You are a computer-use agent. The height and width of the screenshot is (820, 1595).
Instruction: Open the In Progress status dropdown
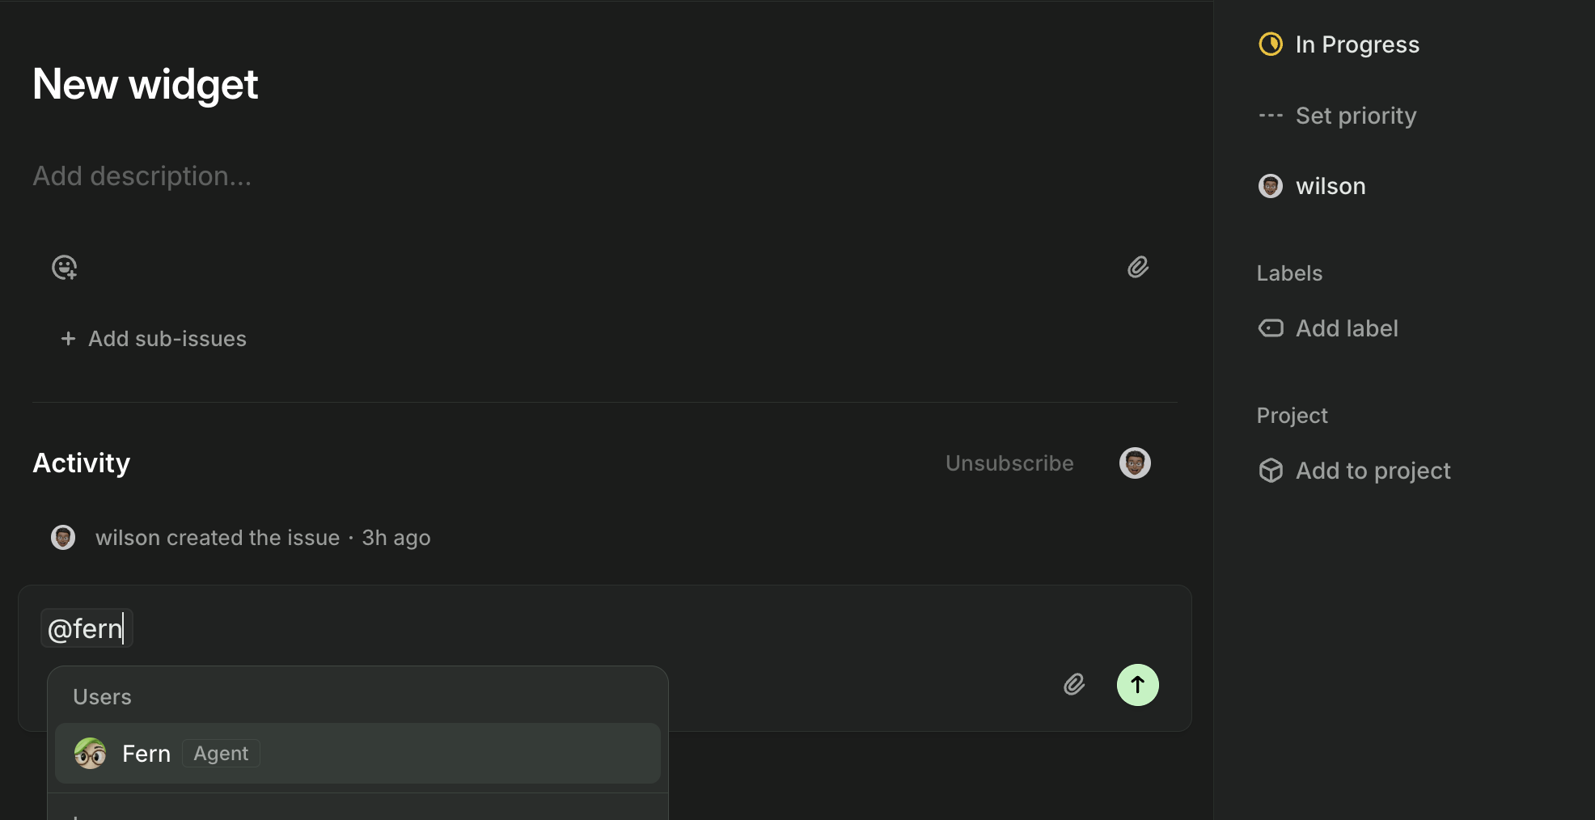(x=1356, y=44)
